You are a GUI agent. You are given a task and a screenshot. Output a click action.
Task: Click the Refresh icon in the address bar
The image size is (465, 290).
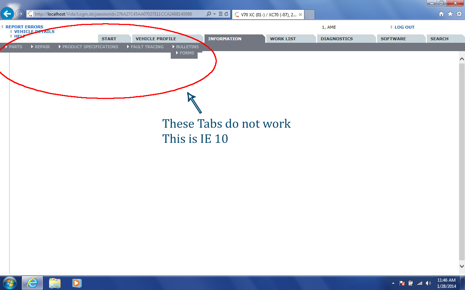[226, 14]
